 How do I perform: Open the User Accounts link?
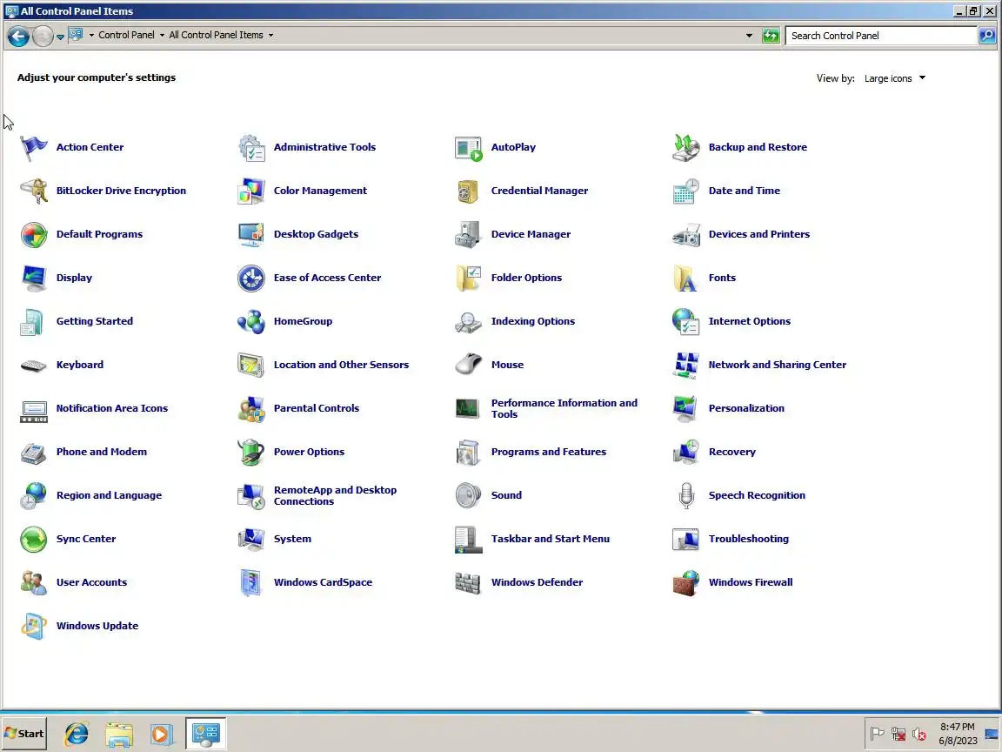click(91, 582)
